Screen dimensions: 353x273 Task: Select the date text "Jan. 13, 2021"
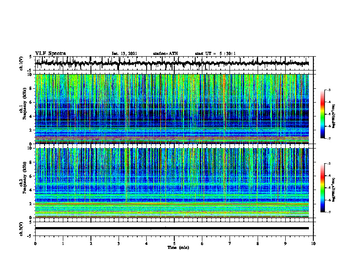(x=124, y=54)
